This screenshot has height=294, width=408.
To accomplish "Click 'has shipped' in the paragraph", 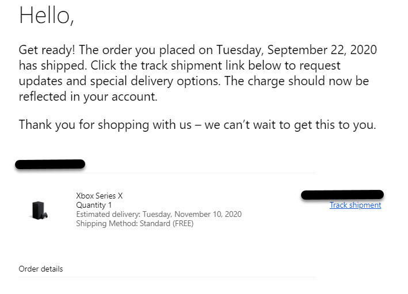I will tap(46, 66).
